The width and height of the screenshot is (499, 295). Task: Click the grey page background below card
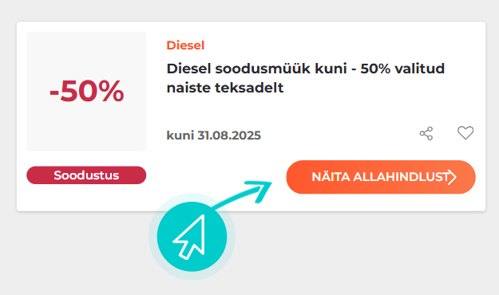tap(350, 254)
